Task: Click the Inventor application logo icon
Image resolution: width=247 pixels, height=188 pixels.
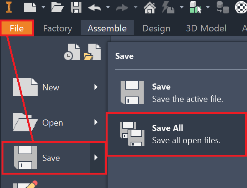Action: pos(7,7)
